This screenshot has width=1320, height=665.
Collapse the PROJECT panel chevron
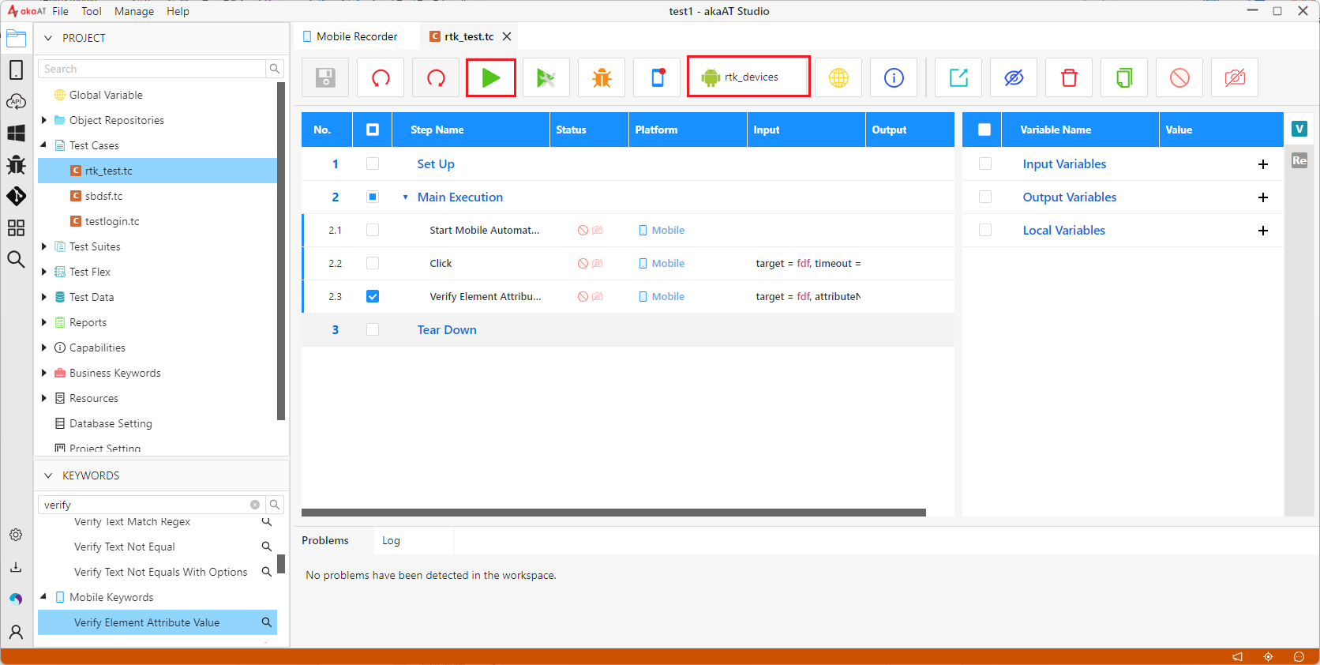click(x=48, y=38)
